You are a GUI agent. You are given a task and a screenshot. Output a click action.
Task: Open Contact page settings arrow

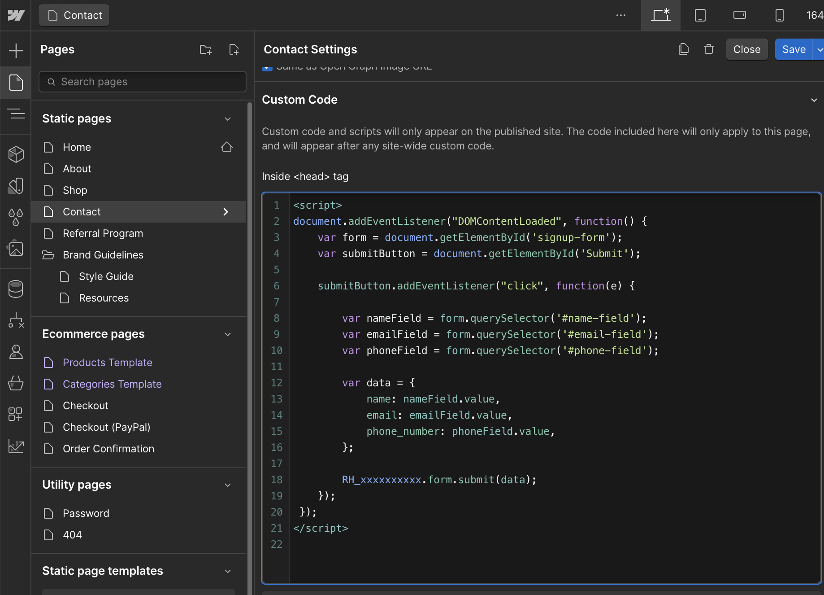click(226, 212)
